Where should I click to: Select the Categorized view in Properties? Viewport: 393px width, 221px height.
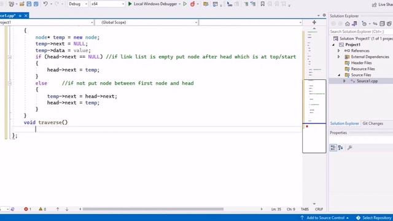pos(333,147)
